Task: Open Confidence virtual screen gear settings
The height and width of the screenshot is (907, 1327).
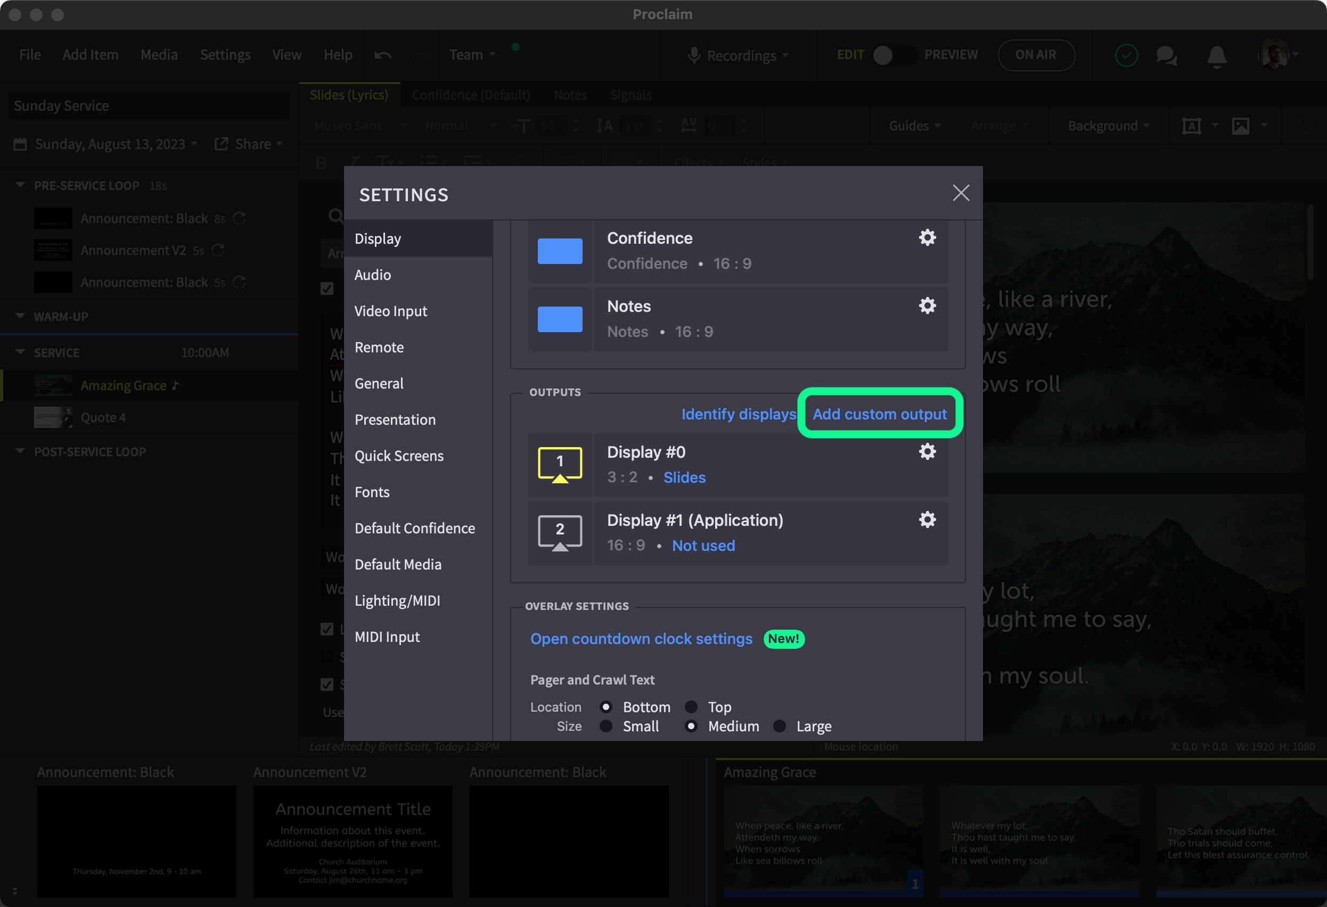Action: point(927,237)
